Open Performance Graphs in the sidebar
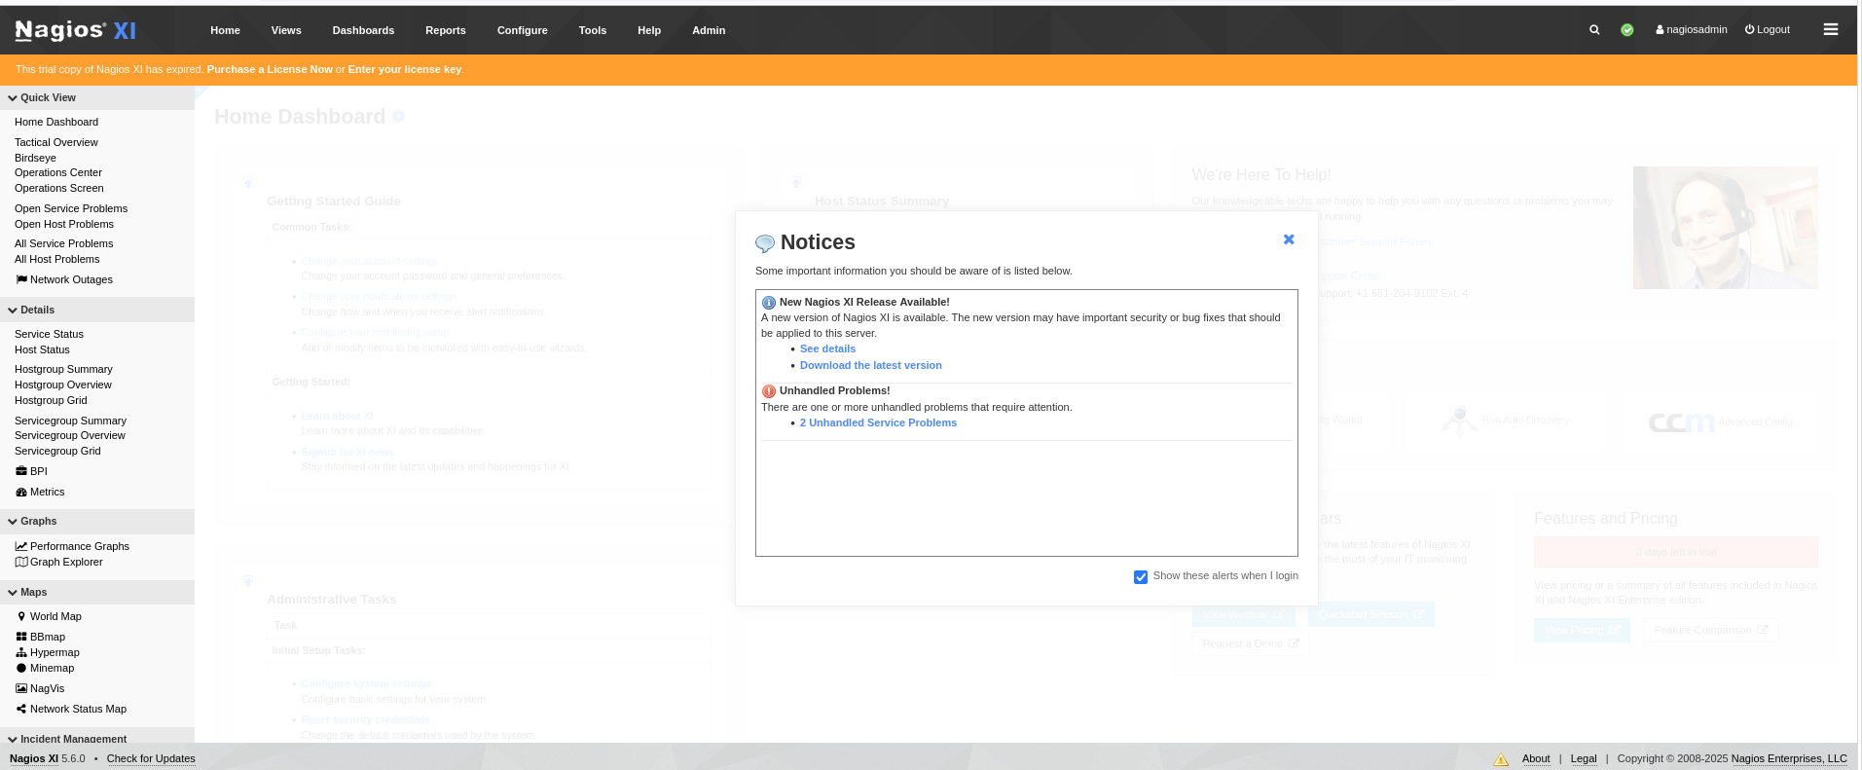 tap(79, 546)
